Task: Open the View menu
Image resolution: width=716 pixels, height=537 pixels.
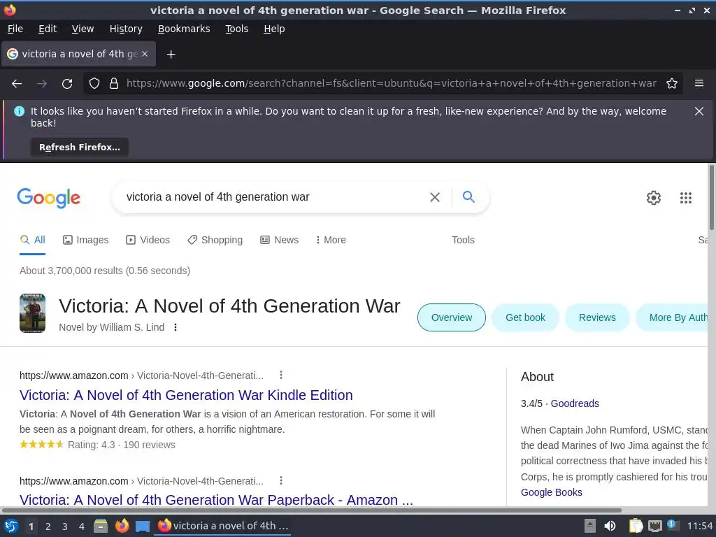Action: pos(83,29)
